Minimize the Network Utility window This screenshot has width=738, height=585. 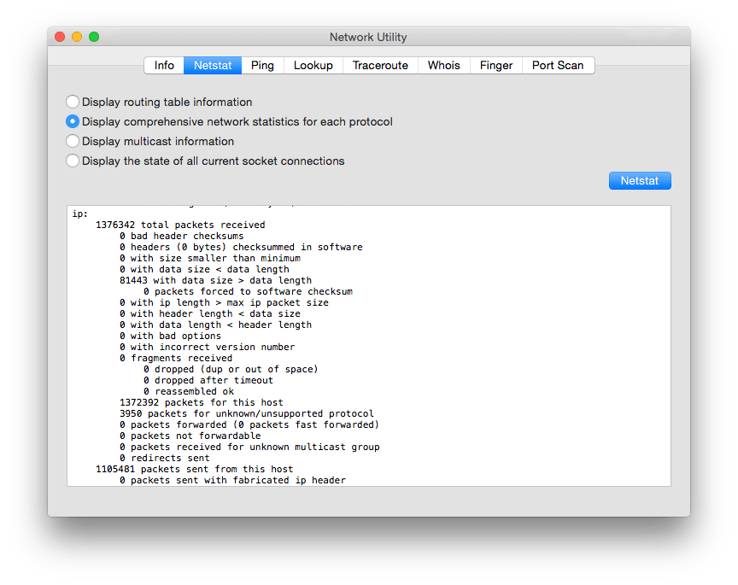click(x=76, y=37)
